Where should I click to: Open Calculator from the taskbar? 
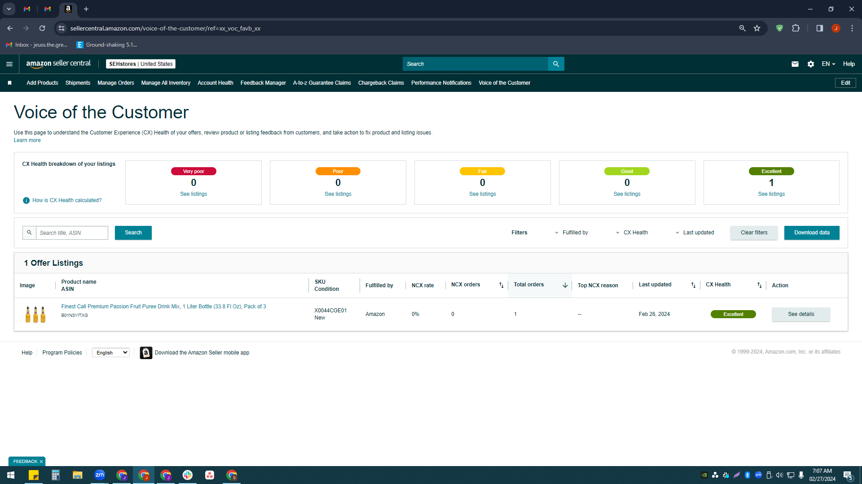(x=56, y=475)
